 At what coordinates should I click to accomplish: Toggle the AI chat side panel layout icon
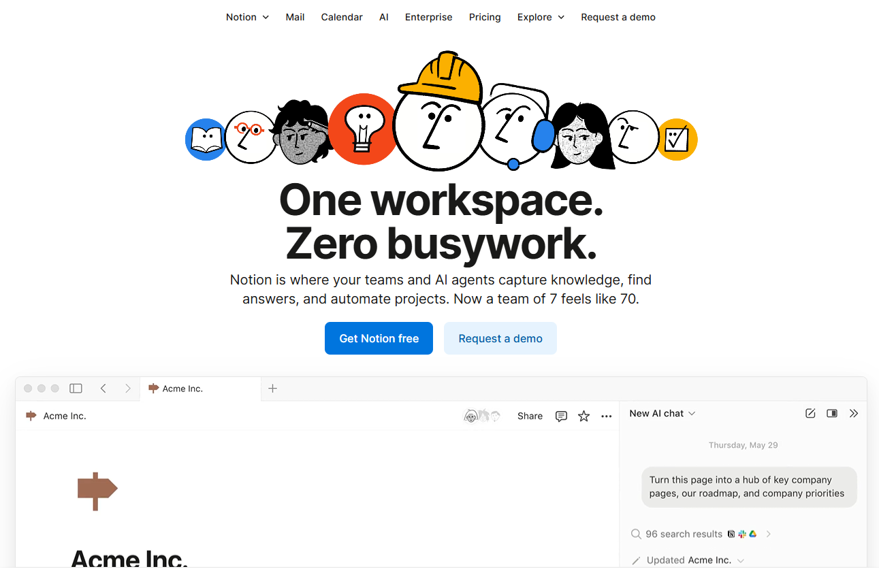coord(832,414)
